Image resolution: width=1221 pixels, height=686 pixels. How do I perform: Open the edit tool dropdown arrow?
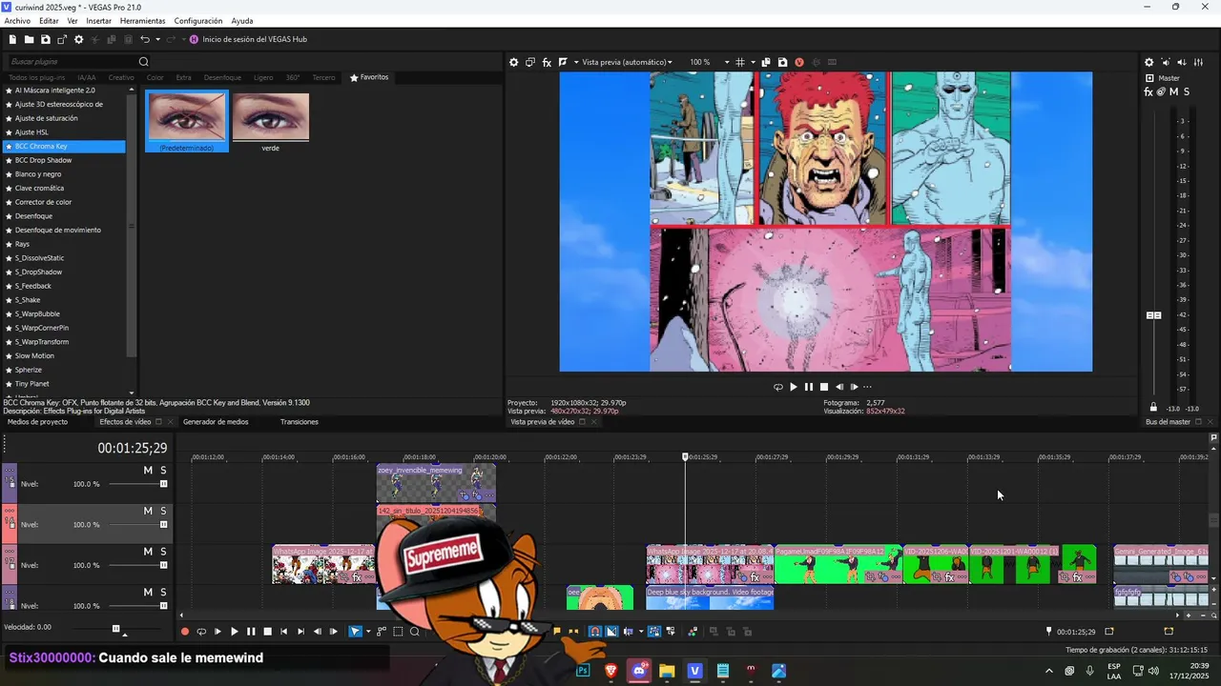368,632
